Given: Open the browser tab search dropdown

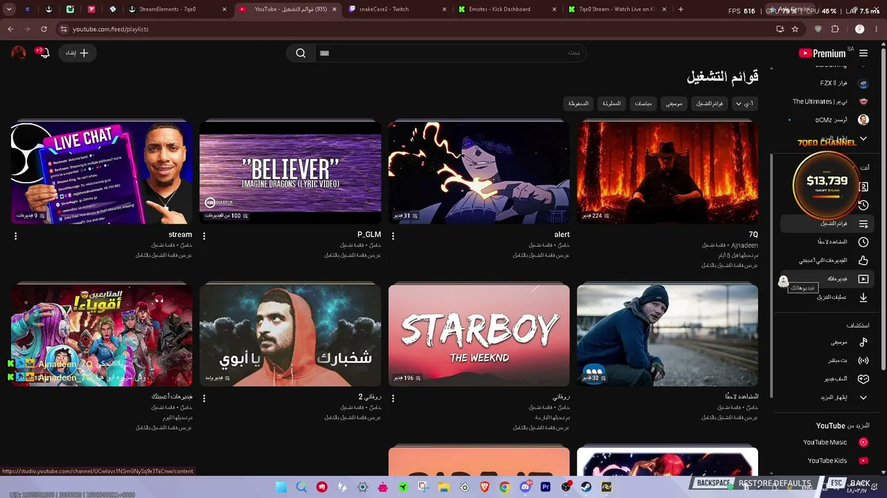Looking at the screenshot, I should tap(9, 10).
